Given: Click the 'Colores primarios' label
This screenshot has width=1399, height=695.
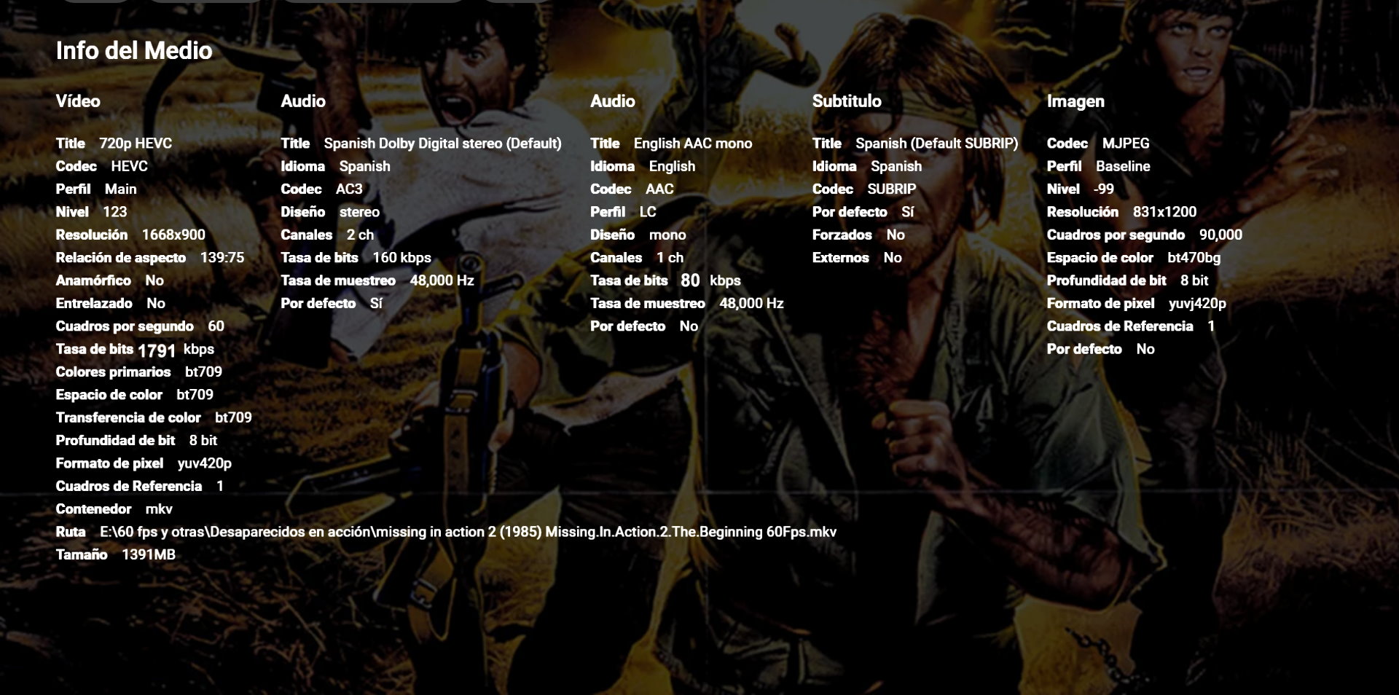Looking at the screenshot, I should click(x=113, y=372).
